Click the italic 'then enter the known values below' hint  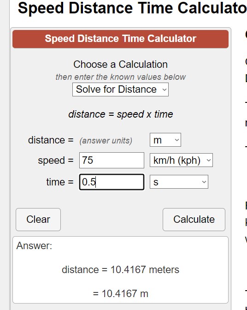click(x=120, y=77)
